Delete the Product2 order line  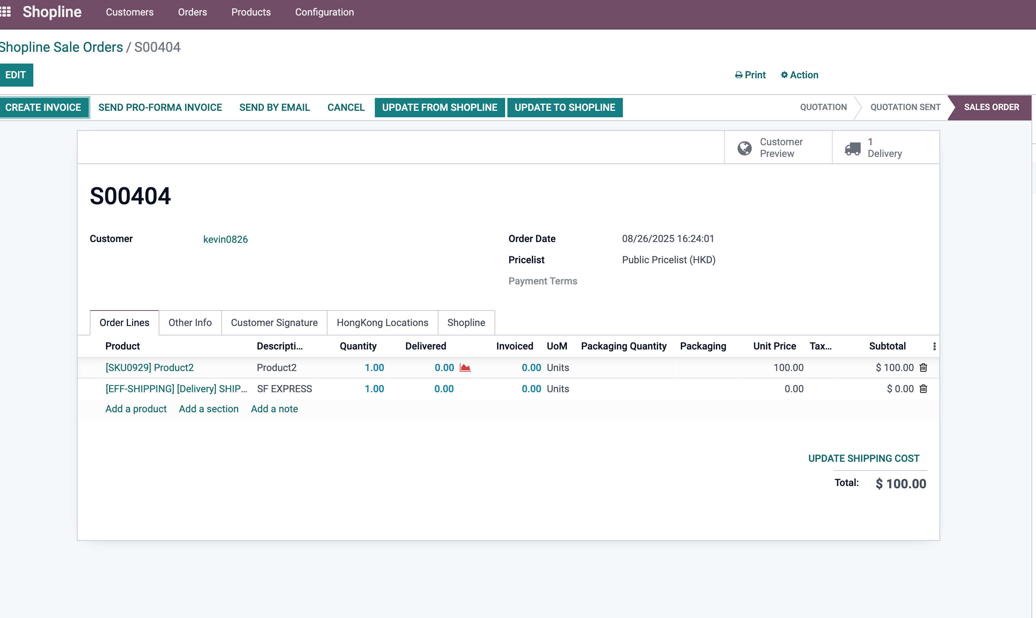[x=923, y=367]
